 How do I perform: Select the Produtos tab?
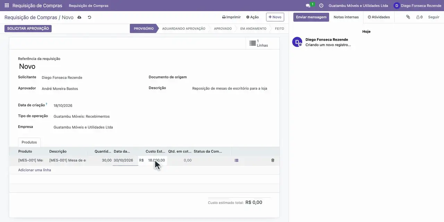pyautogui.click(x=29, y=142)
